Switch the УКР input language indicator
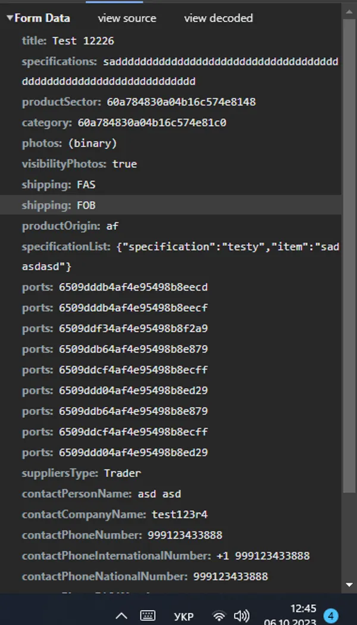Viewport: 357px width, 625px height. 184,616
